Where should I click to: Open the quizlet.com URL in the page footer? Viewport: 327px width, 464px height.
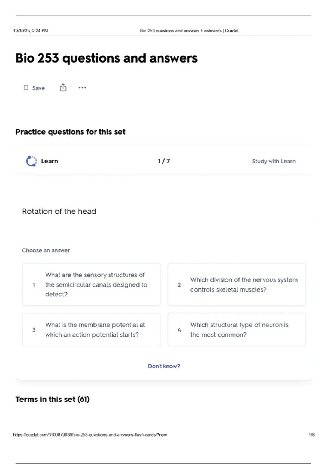(90, 435)
